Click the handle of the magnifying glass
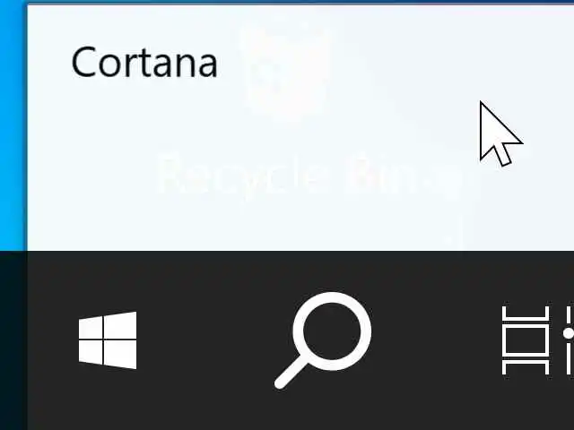This screenshot has height=430, width=574. 291,374
